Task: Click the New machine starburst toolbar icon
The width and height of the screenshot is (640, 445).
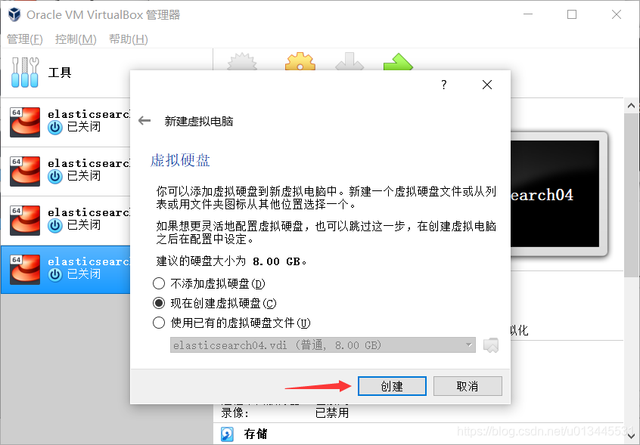Action: click(x=242, y=61)
